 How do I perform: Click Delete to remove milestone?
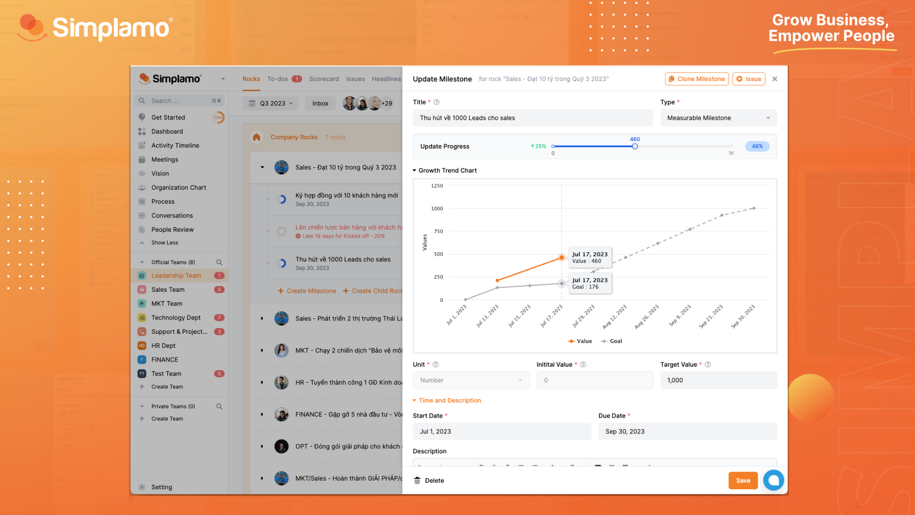(429, 480)
